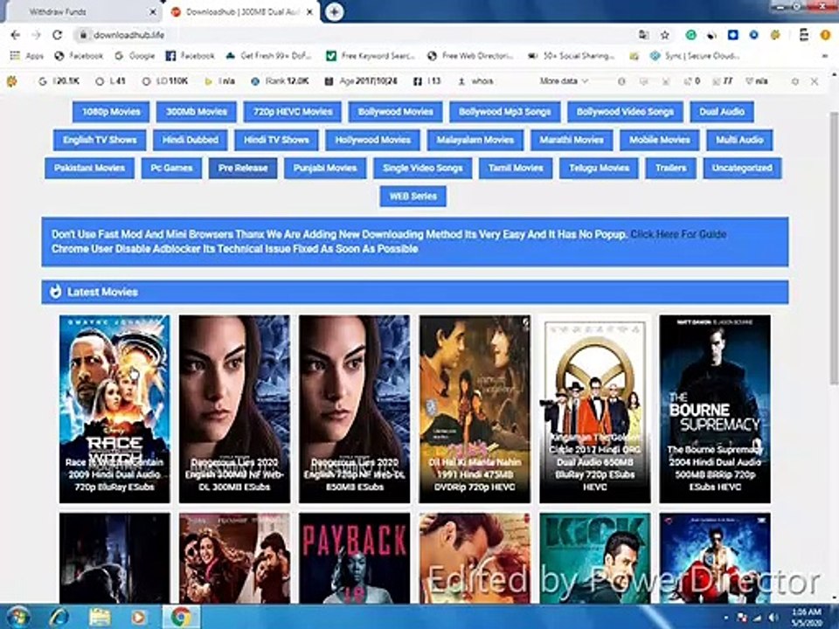The image size is (839, 629).
Task: Select Mobile Movies category
Action: [659, 140]
